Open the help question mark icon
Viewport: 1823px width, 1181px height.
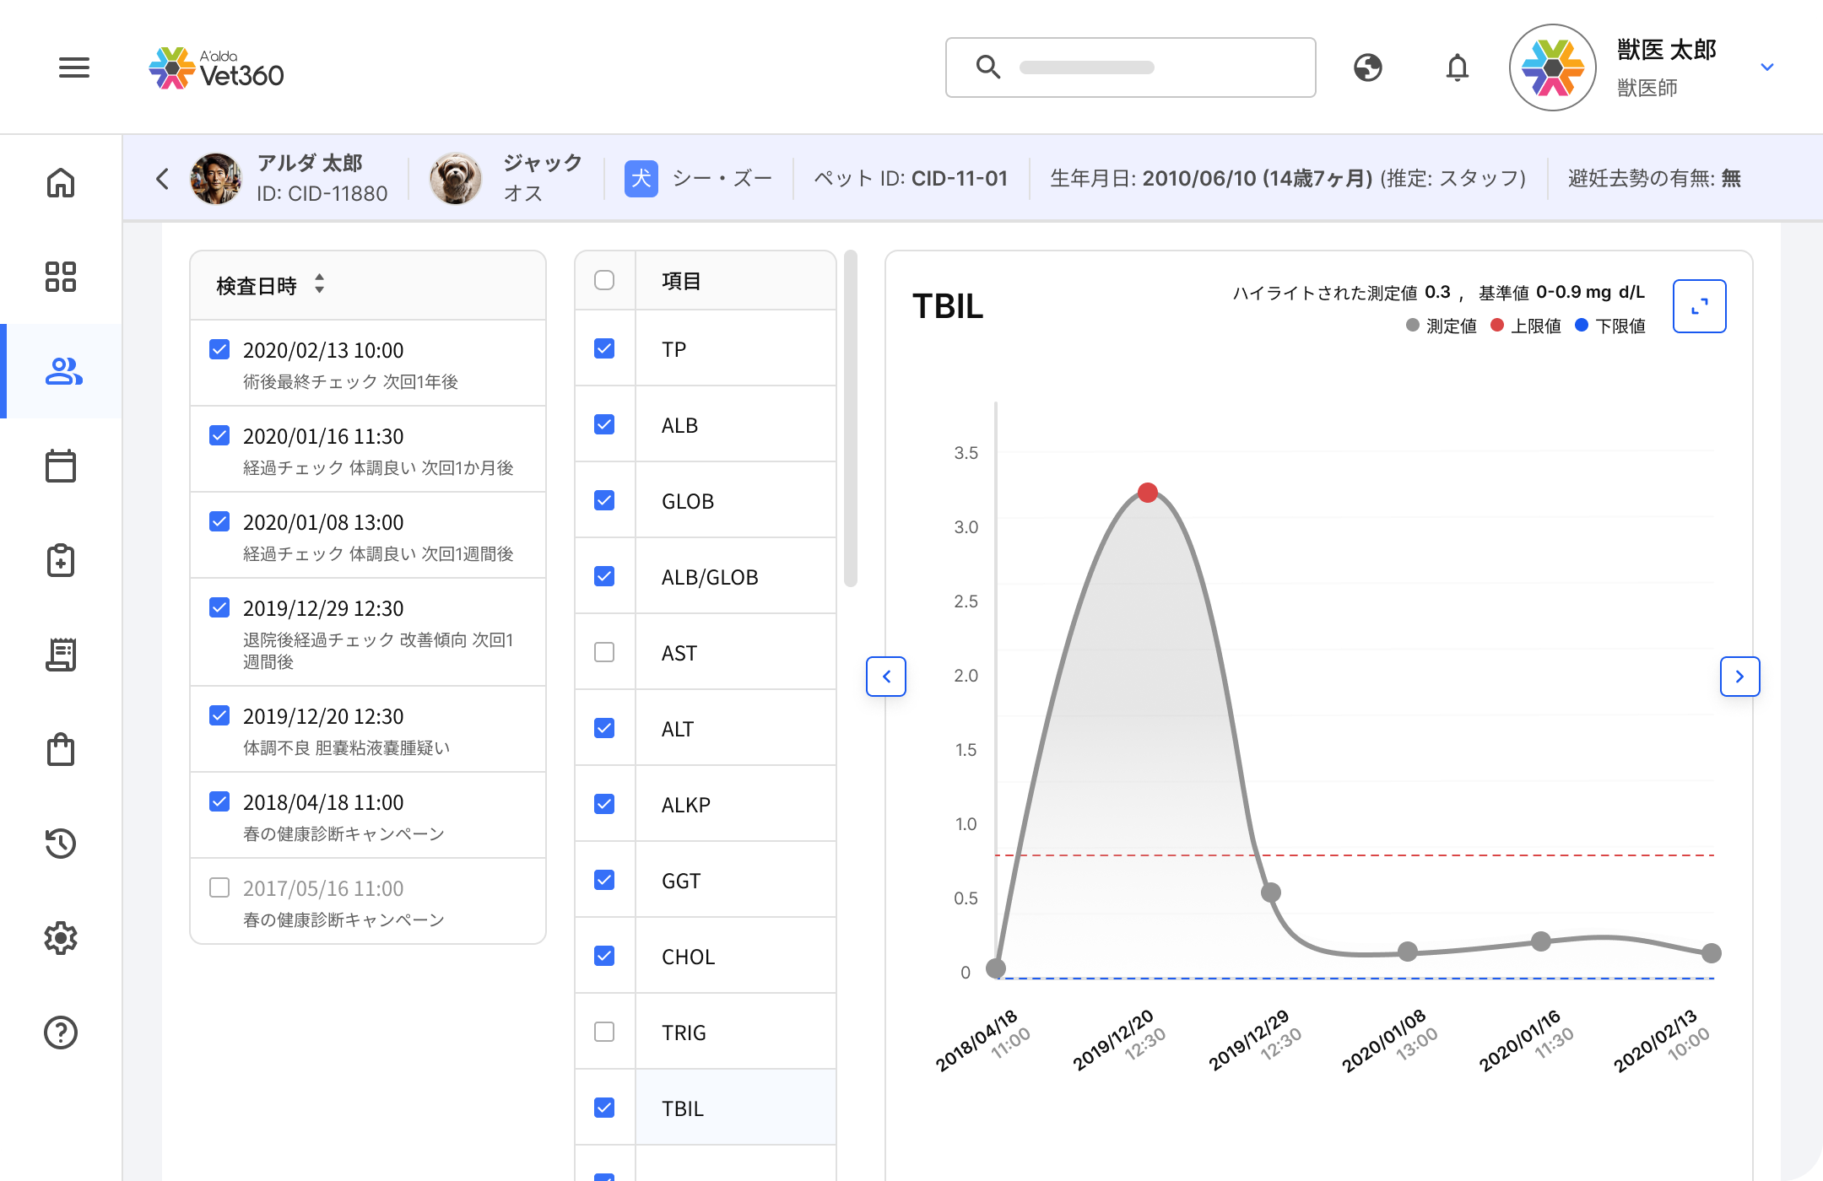(x=61, y=1033)
